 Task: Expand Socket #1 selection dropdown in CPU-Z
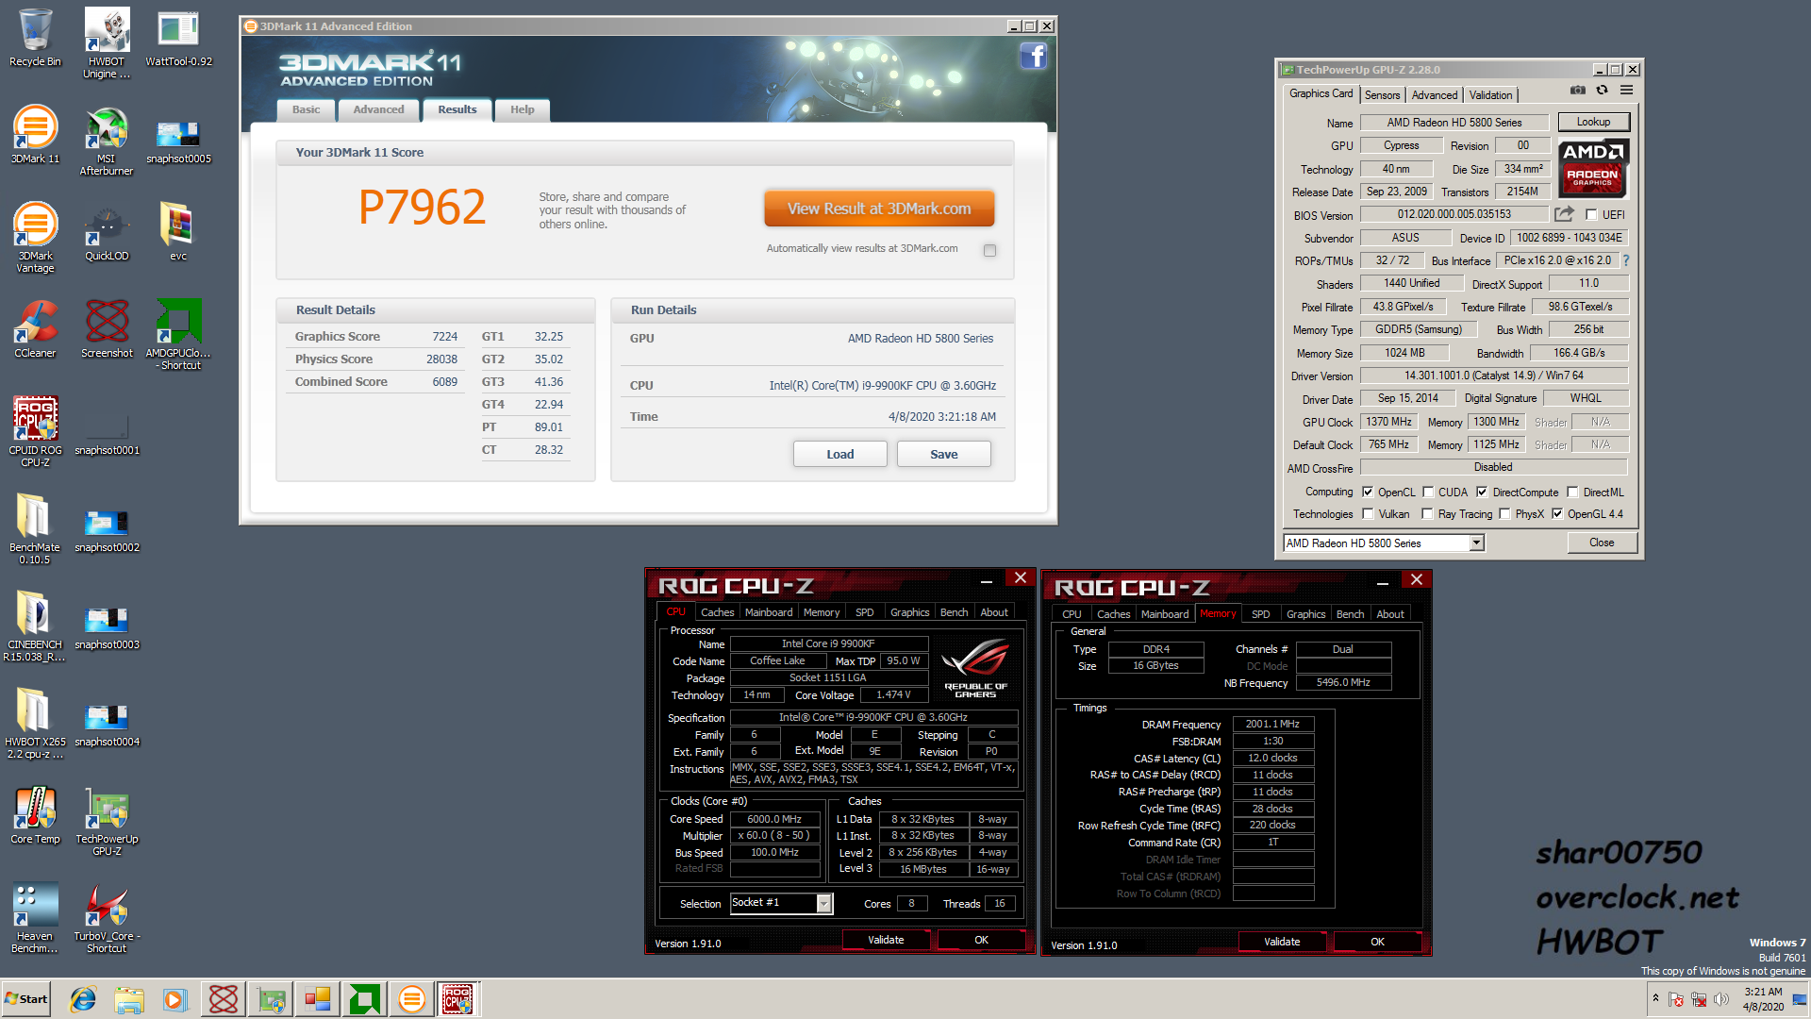pyautogui.click(x=823, y=904)
